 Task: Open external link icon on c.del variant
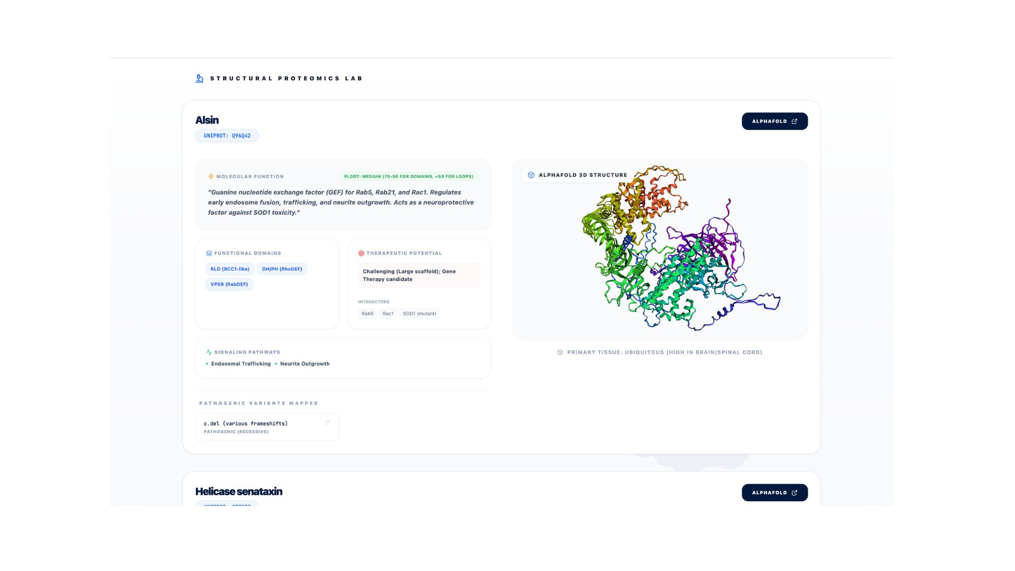tap(327, 422)
